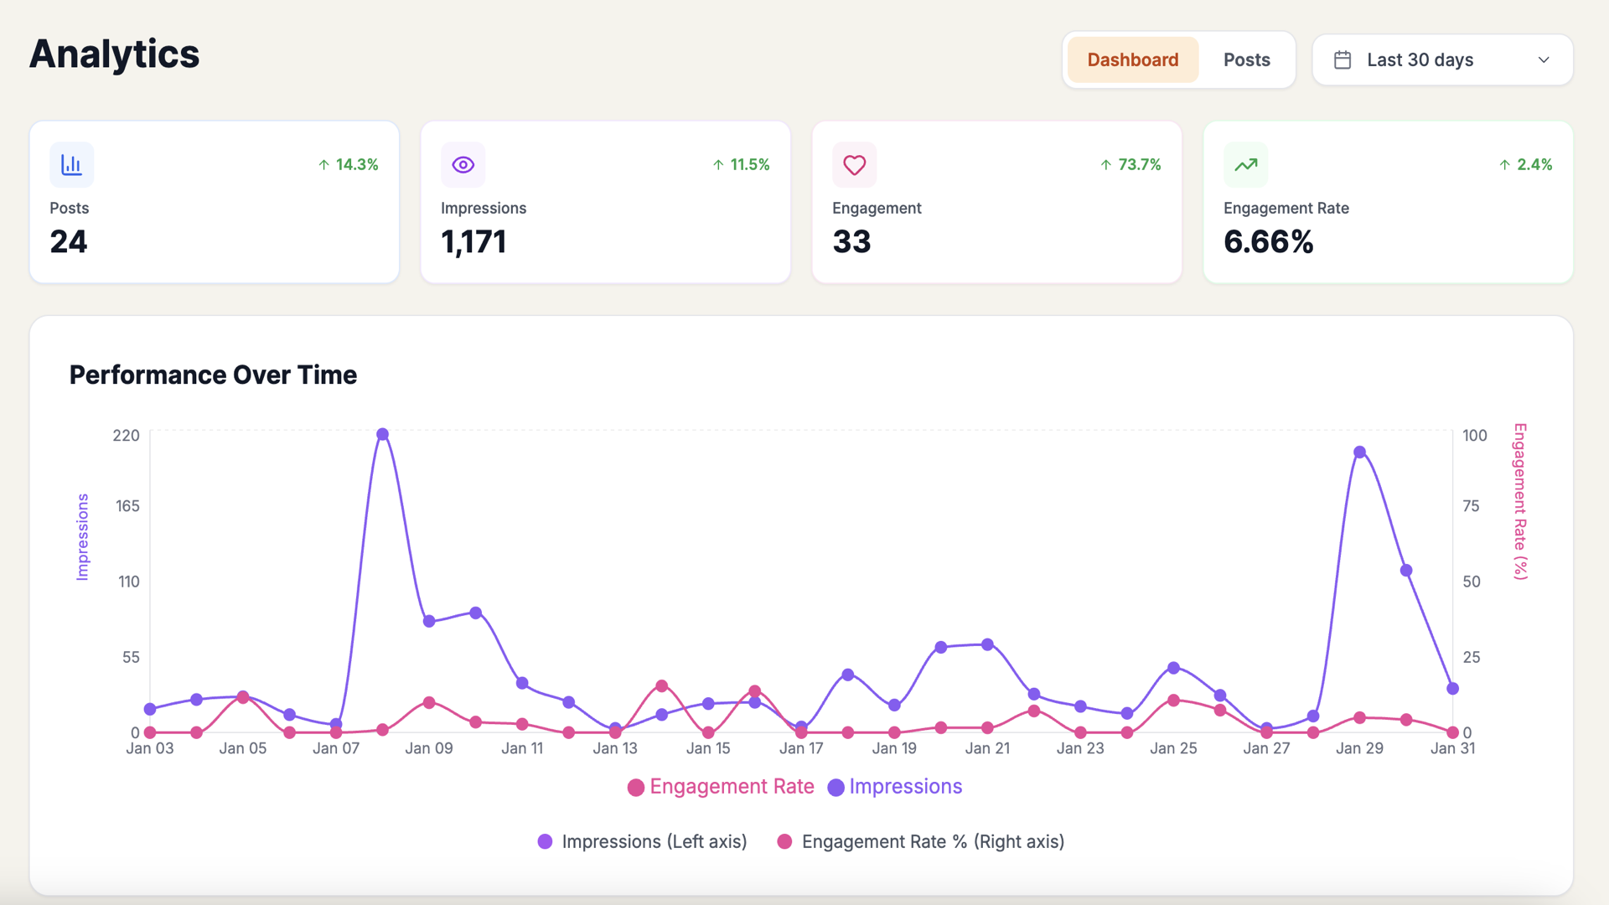
Task: Click the Posts bar chart icon
Action: pyautogui.click(x=71, y=165)
